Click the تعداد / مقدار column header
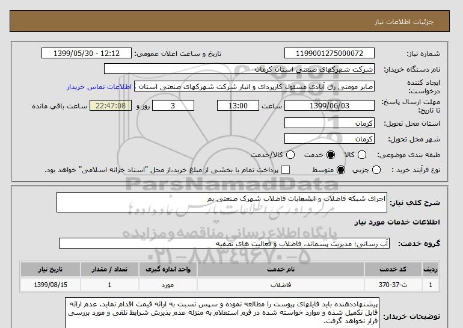The width and height of the screenshot is (463, 328). click(x=109, y=269)
